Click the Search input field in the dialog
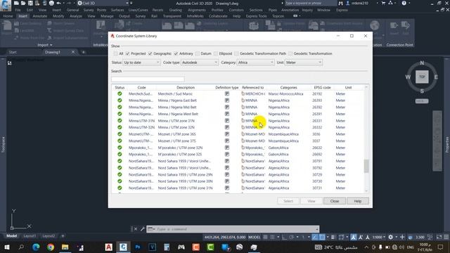Screen dimensions: 450x253 point(148,79)
